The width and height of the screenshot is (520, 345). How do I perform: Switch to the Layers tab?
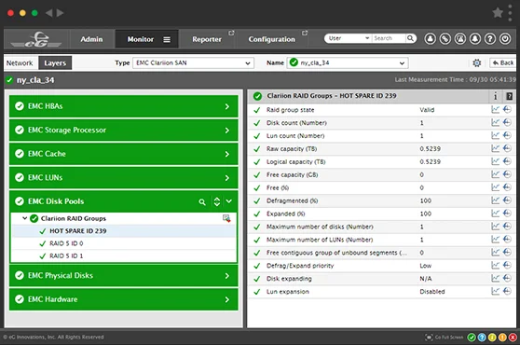55,63
